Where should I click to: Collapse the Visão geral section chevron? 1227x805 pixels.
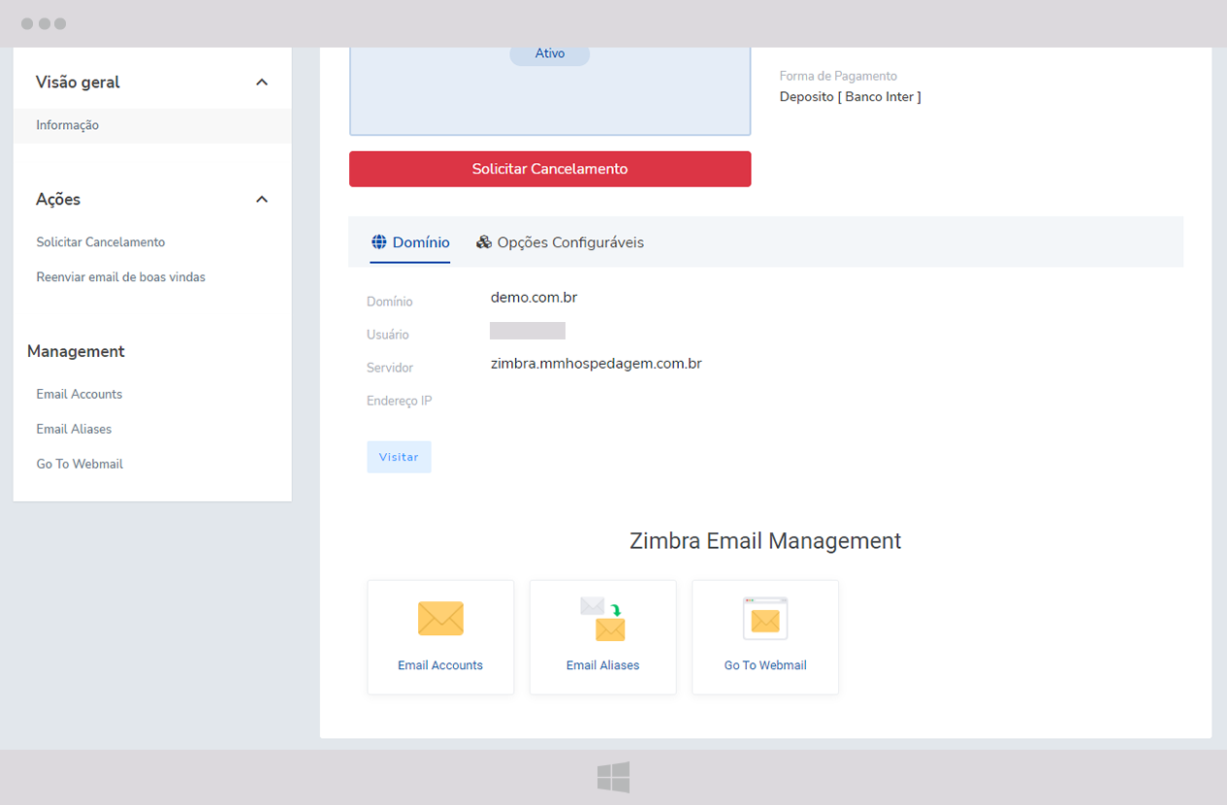pos(261,82)
